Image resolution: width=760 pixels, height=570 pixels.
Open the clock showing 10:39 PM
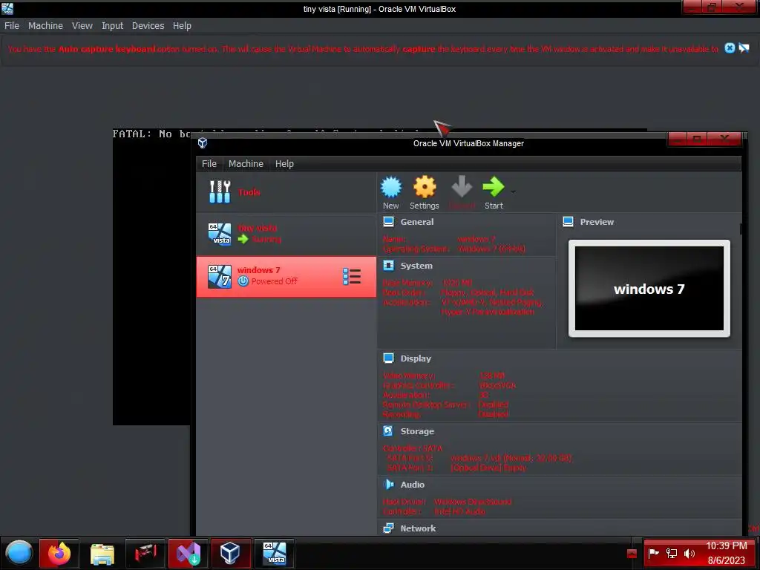point(726,553)
